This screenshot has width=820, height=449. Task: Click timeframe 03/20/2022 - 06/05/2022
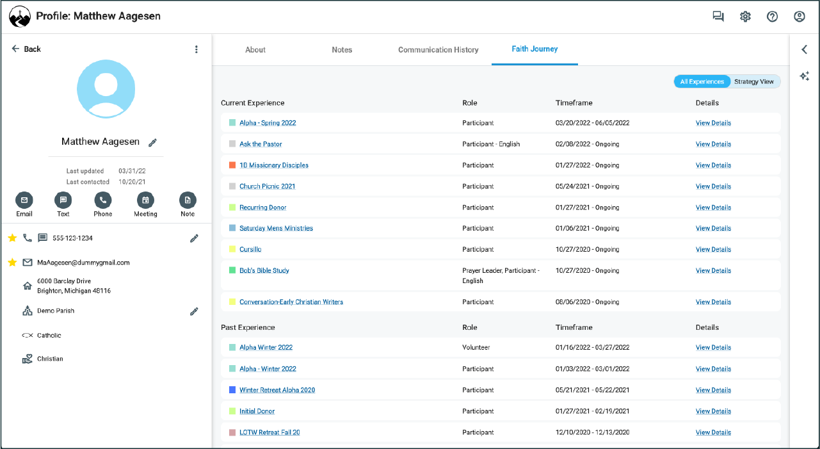click(x=593, y=123)
